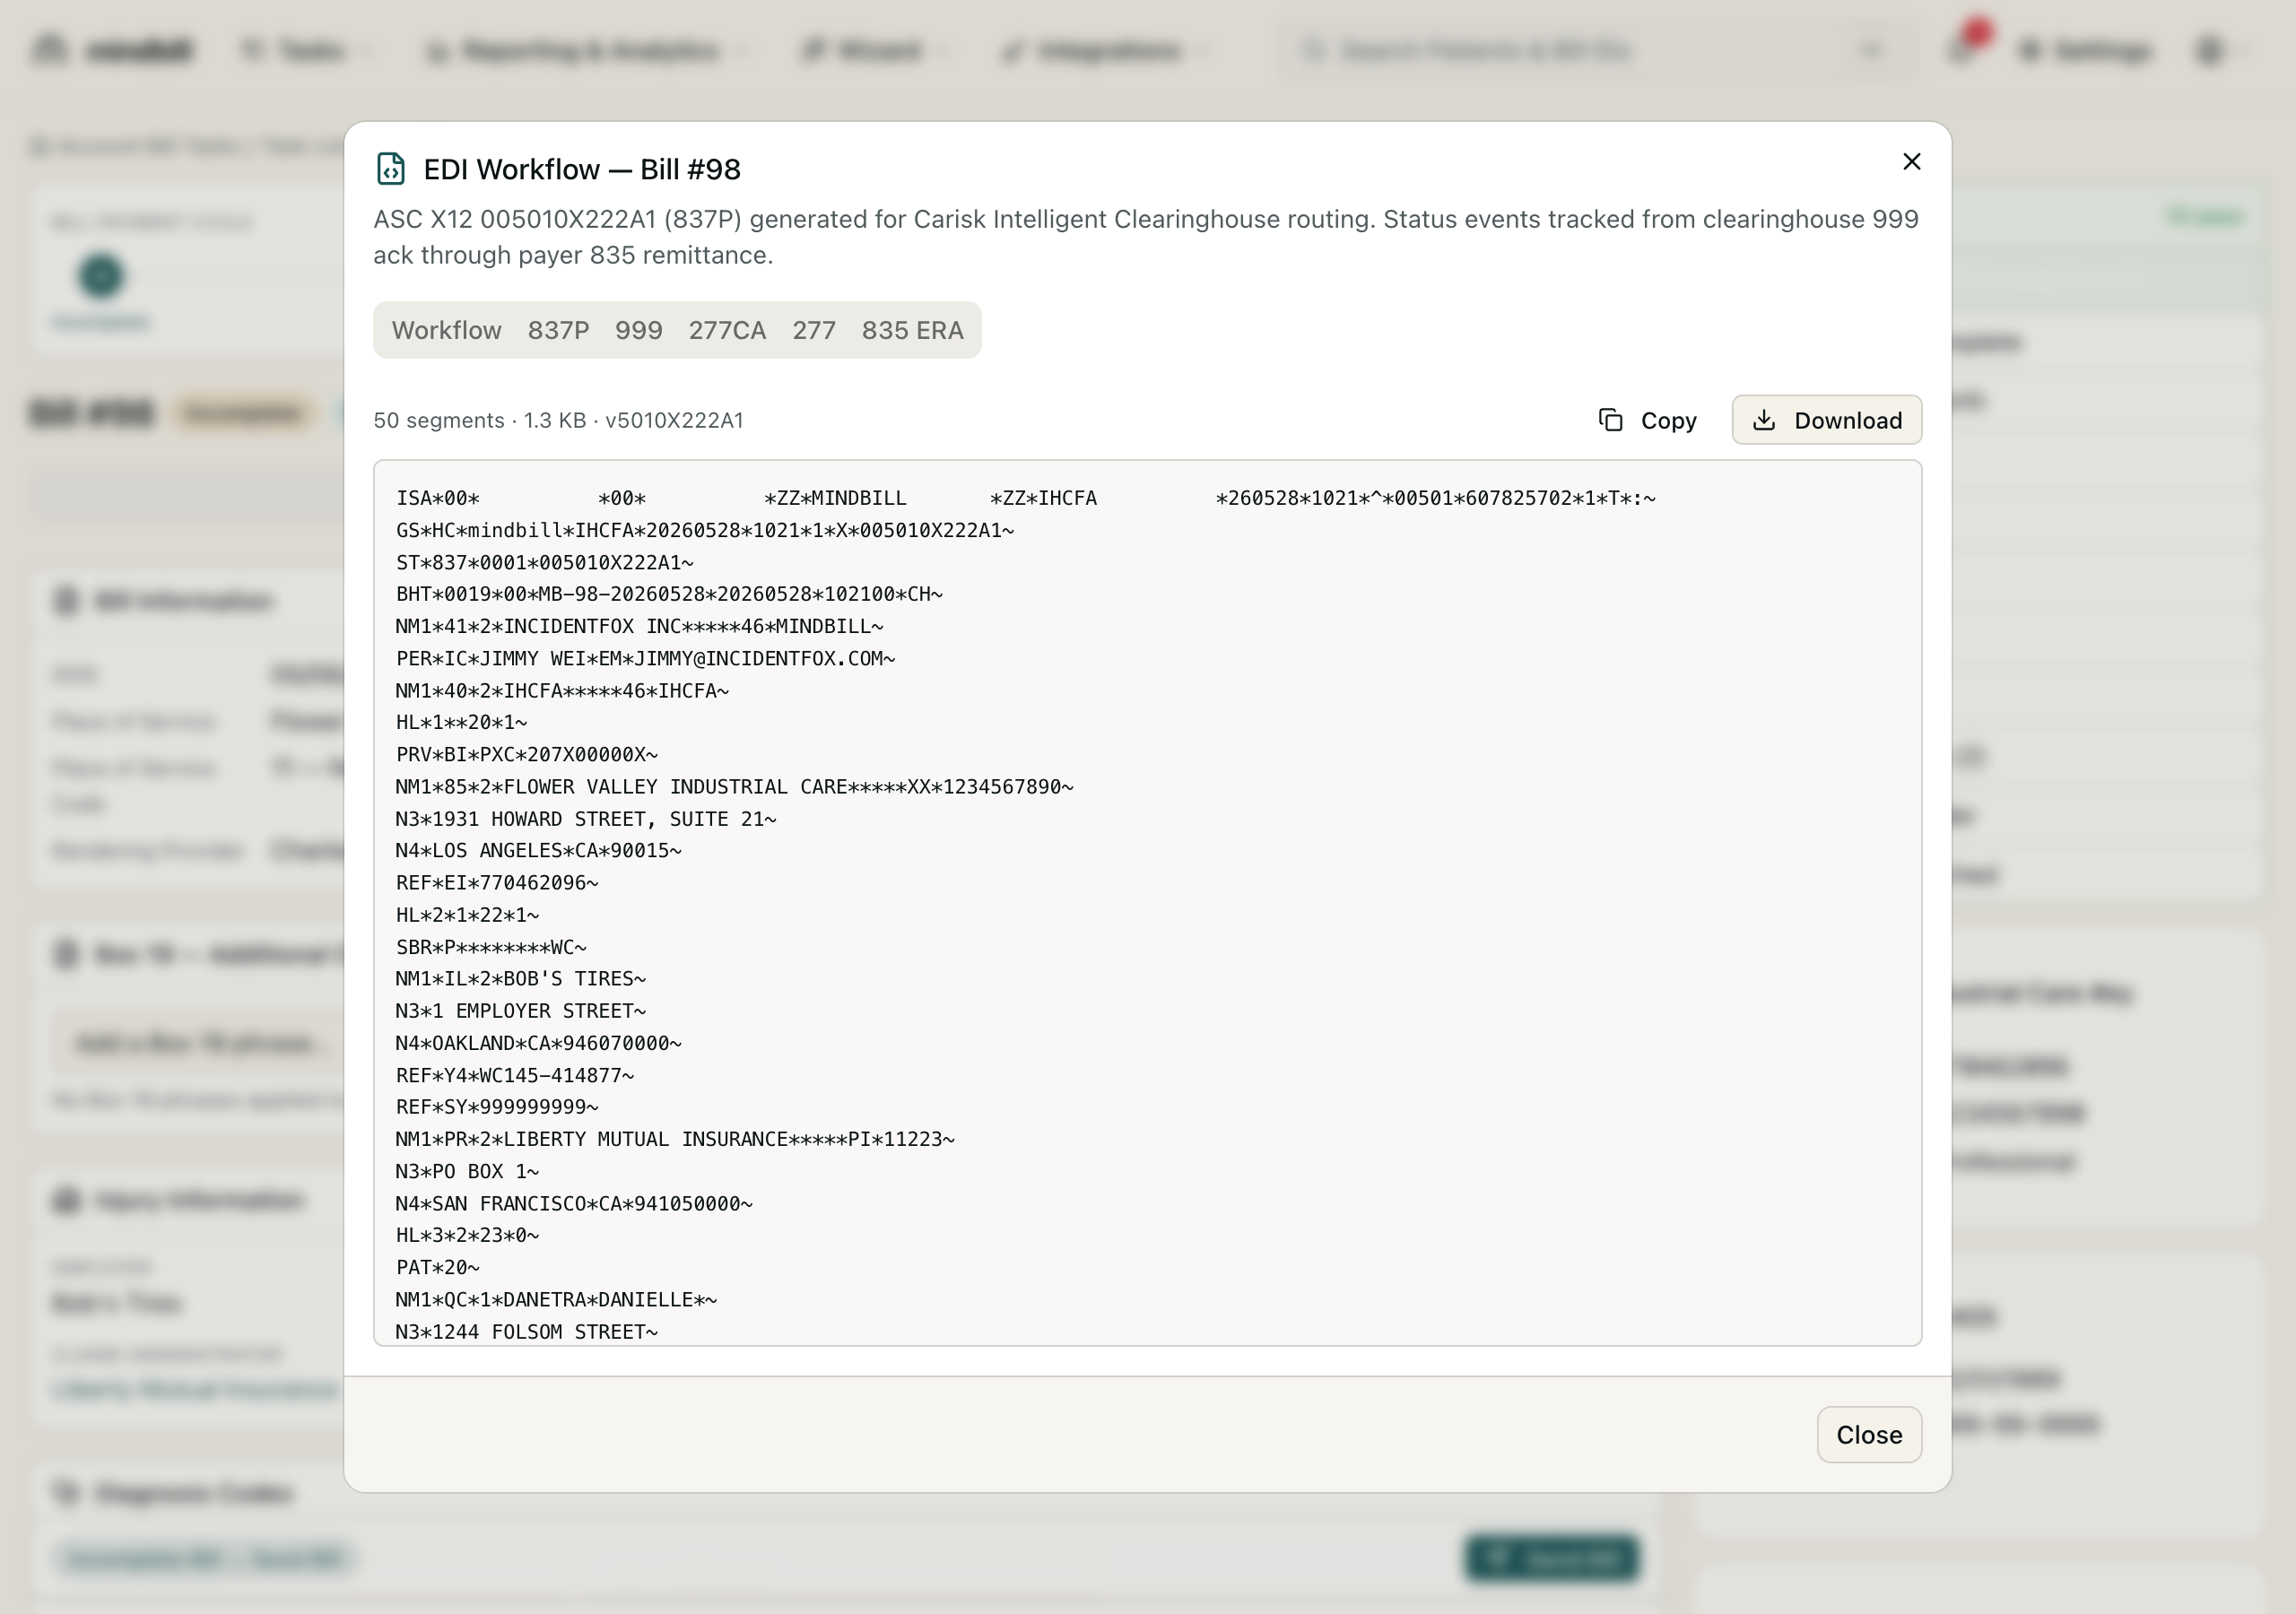Select the NM1*IL*2*BOB'S TIRES~ line

521,979
